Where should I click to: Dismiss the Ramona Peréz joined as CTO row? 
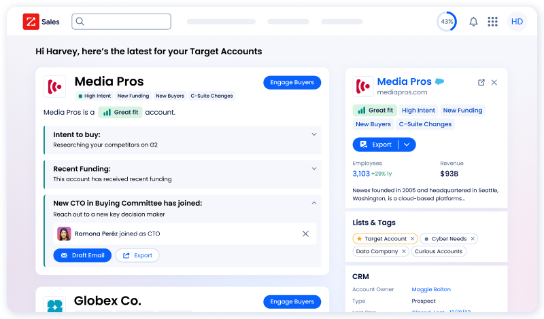pyautogui.click(x=305, y=233)
